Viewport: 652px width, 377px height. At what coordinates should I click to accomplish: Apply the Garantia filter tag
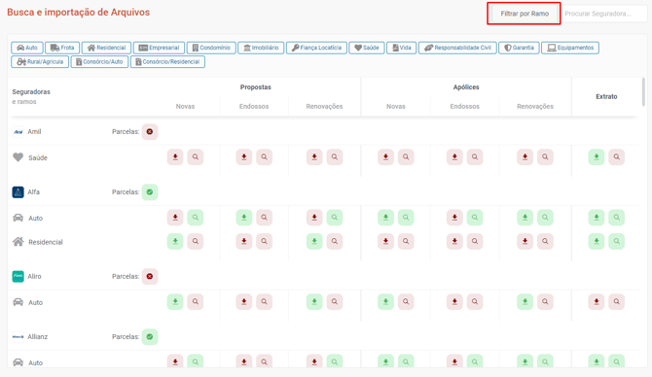(519, 48)
